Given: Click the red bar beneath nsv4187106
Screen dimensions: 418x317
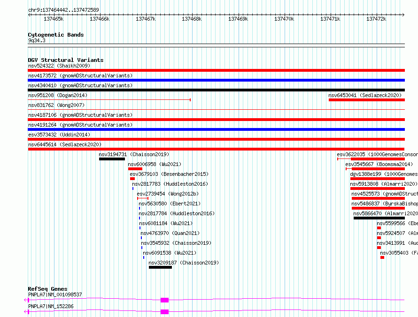Looking at the screenshot, I should coord(216,120).
